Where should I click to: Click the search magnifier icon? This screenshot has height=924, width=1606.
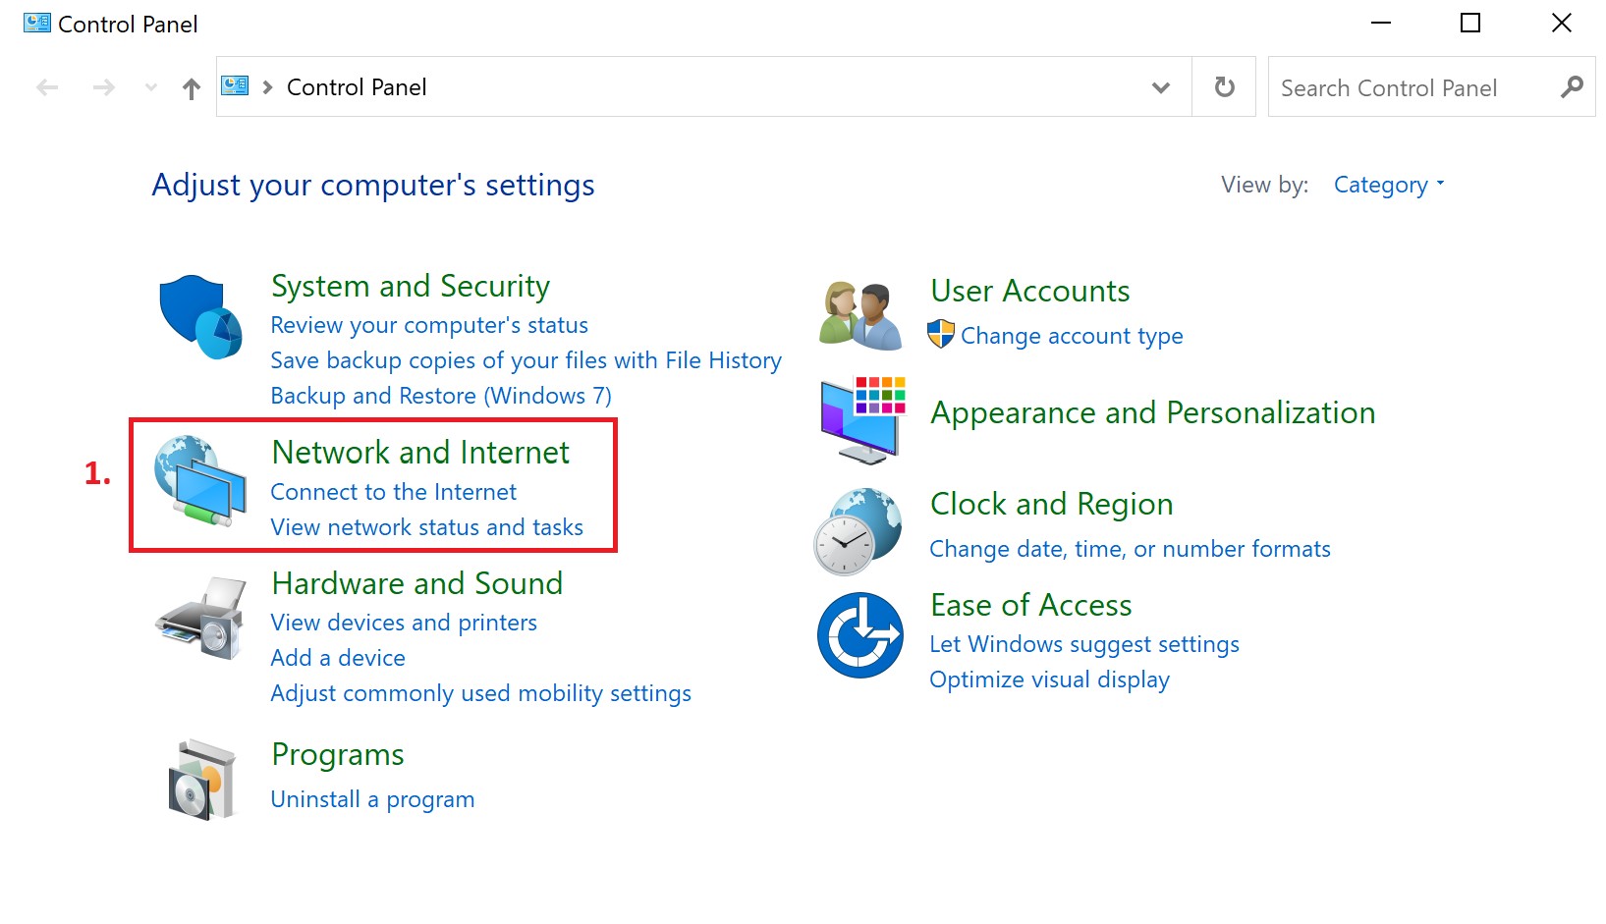[x=1573, y=87]
